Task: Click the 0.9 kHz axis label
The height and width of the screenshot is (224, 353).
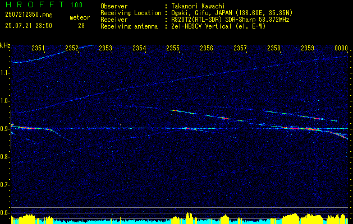Action: (x=4, y=129)
